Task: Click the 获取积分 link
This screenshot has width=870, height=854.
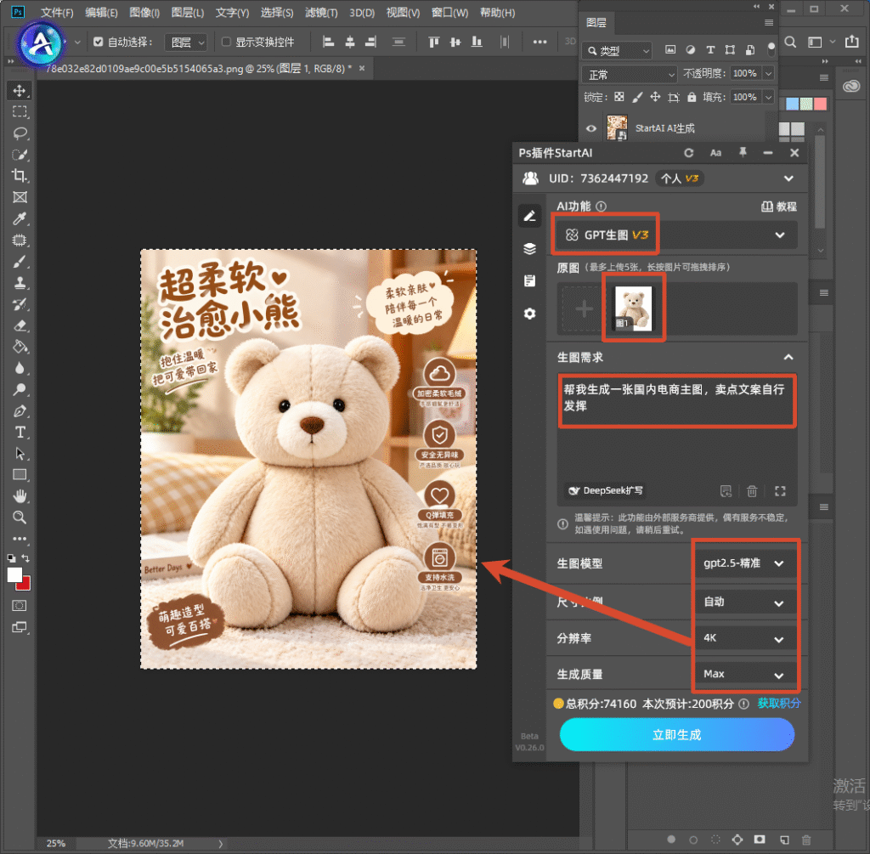Action: [779, 703]
